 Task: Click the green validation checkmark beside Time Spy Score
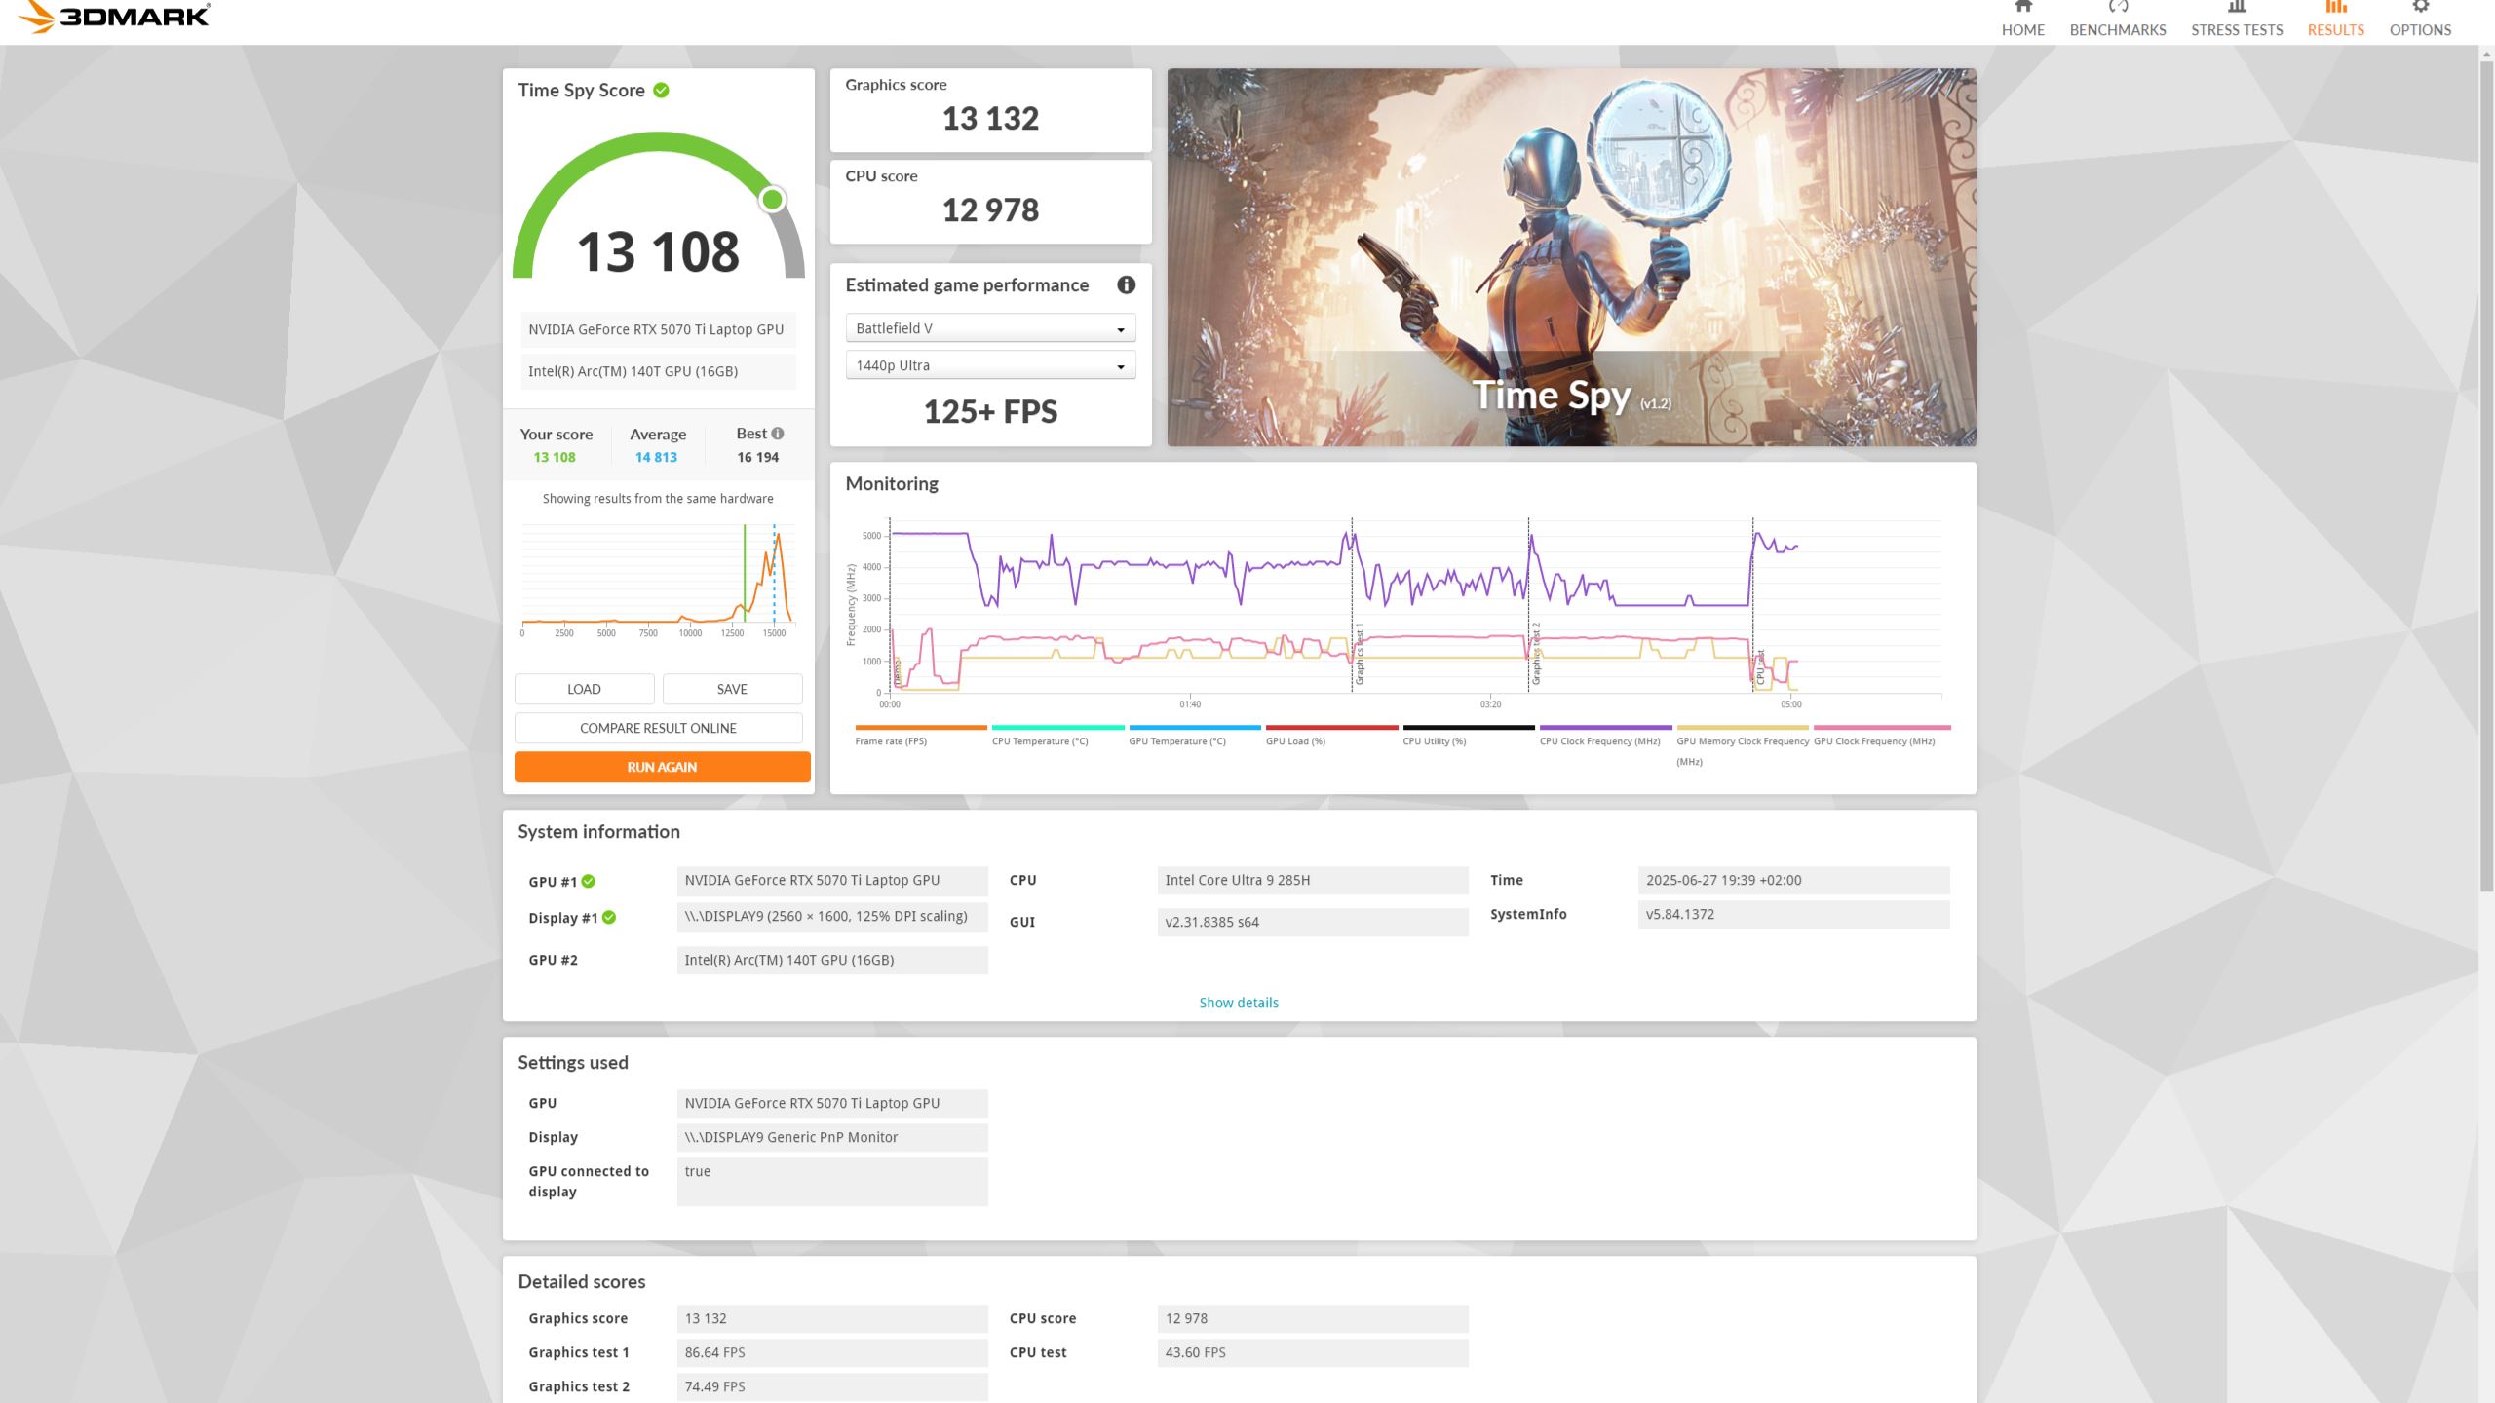click(x=661, y=91)
